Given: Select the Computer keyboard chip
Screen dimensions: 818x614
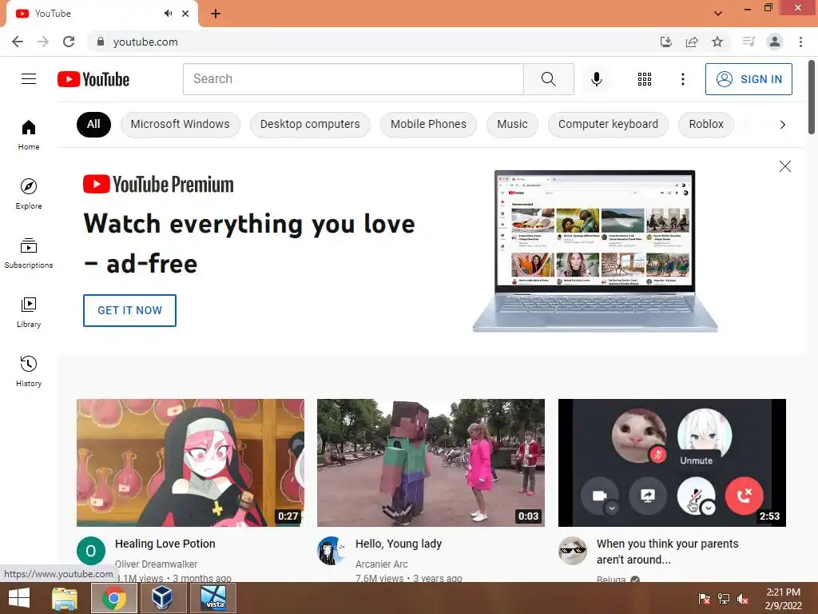Looking at the screenshot, I should pos(608,124).
